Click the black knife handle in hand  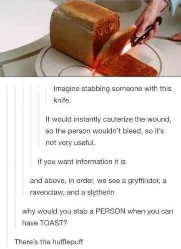coord(146,31)
